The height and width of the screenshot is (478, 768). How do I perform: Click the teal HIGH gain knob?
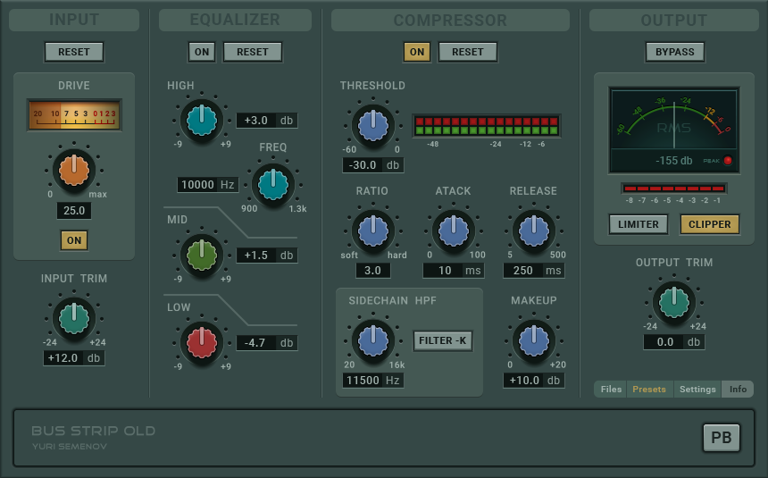point(202,121)
